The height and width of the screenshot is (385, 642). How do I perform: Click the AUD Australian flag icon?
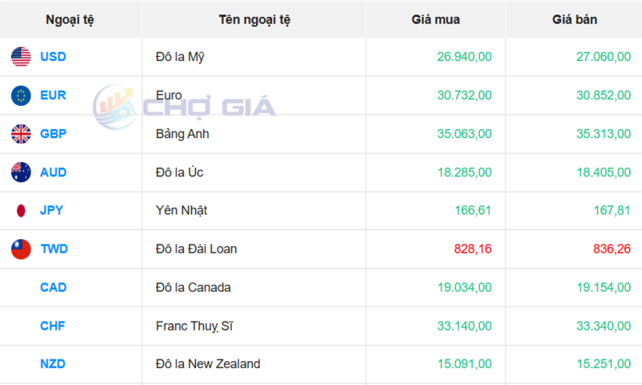point(21,172)
